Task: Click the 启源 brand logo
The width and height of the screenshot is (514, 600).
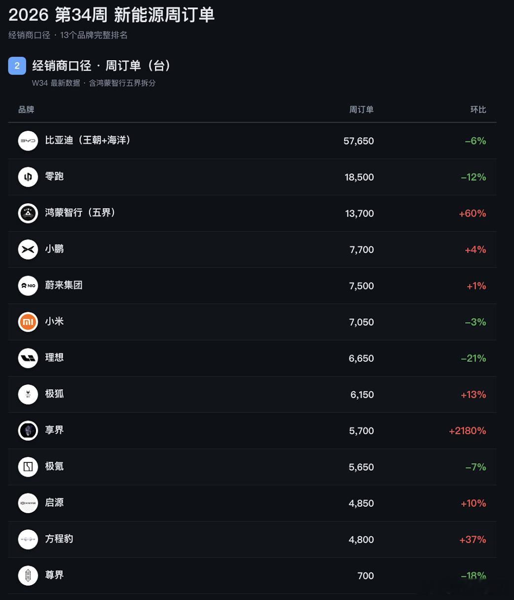Action: [28, 503]
